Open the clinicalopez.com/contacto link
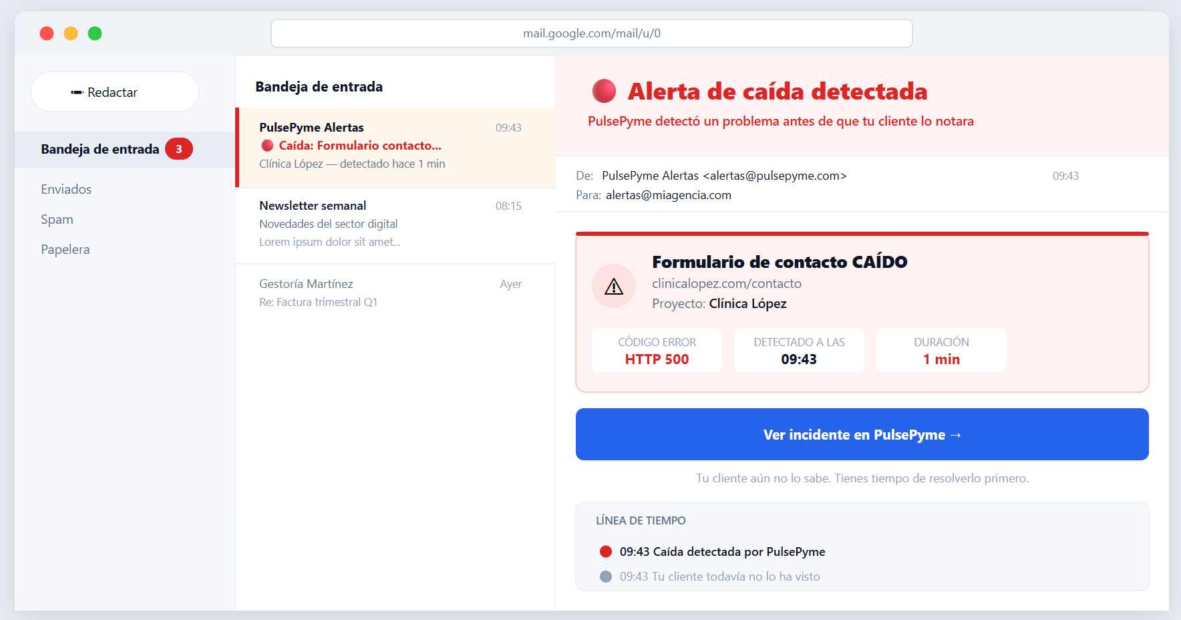 click(727, 283)
